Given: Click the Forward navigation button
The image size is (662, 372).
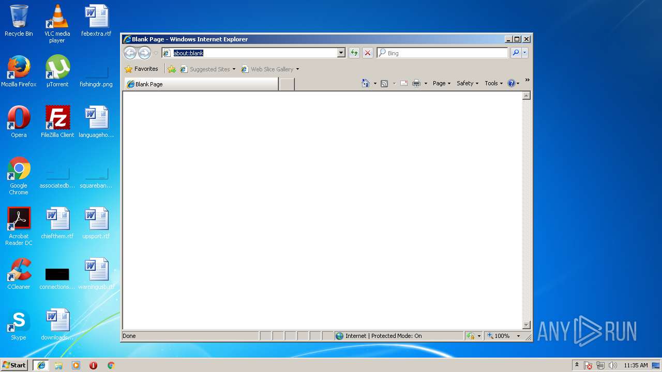Looking at the screenshot, I should [x=144, y=53].
